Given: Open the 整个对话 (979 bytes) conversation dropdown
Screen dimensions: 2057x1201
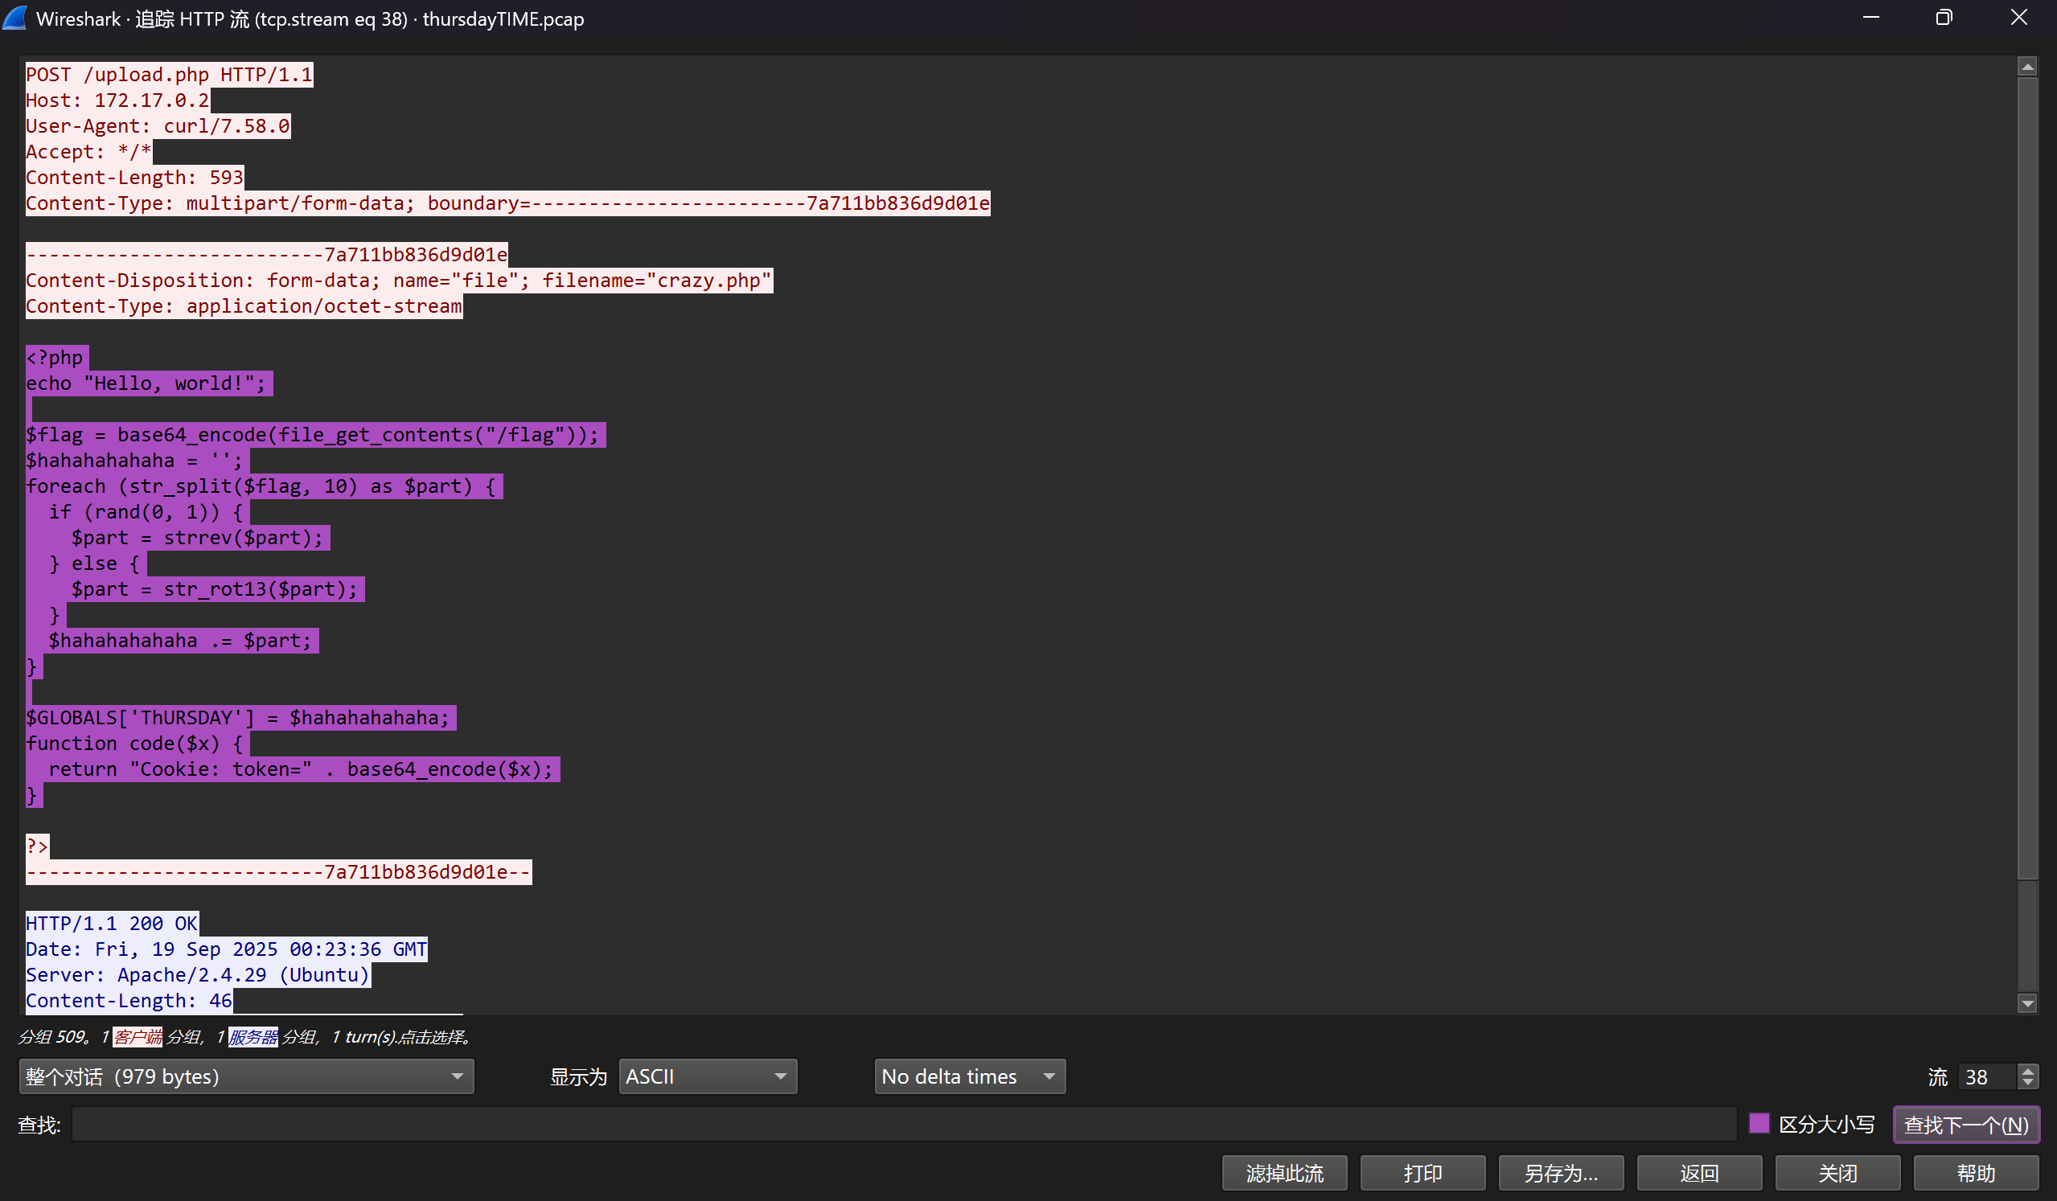Looking at the screenshot, I should click(246, 1077).
